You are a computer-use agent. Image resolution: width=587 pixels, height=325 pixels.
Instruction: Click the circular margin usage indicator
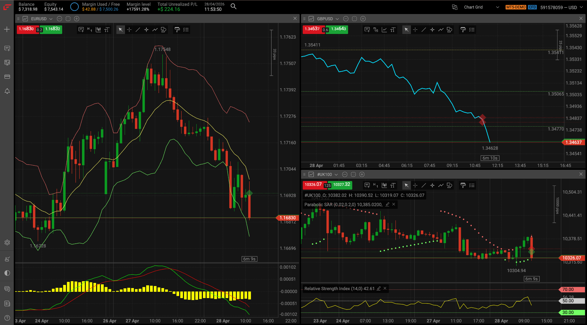pos(74,7)
